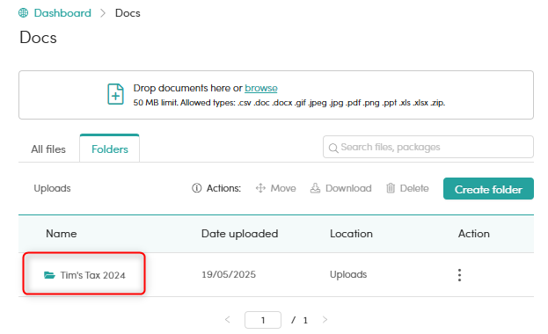
Task: Click the add document file icon
Action: click(x=115, y=94)
